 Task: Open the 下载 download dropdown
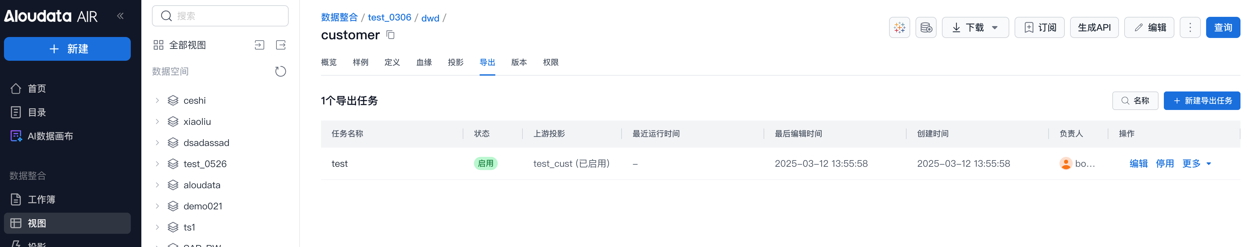pos(975,28)
